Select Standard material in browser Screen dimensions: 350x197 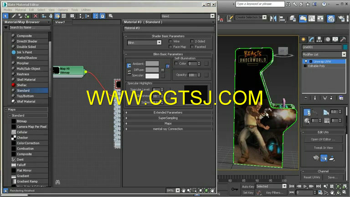(x=30, y=90)
